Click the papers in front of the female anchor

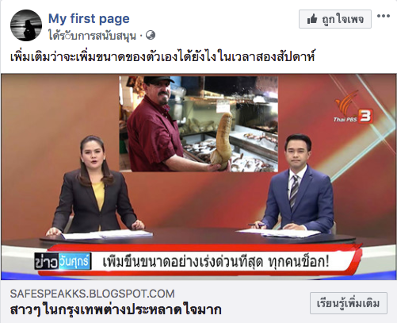(107, 234)
